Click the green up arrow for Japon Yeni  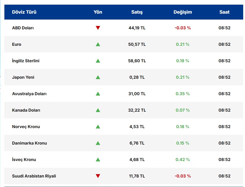point(98,77)
